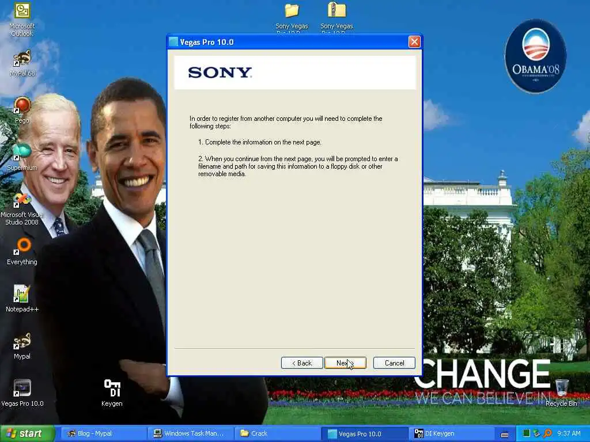Image resolution: width=590 pixels, height=442 pixels.
Task: Click the on-screen keyboard taskbar icon
Action: (505, 435)
